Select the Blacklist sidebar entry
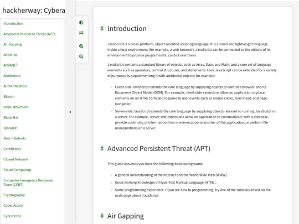 pos(10,128)
